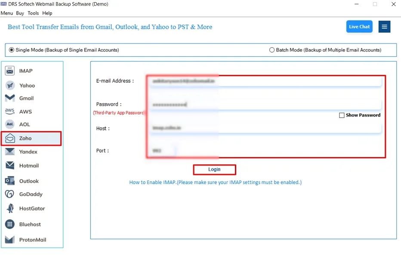Open the Help menu
Viewport: 401px width, 258px height.
(47, 13)
